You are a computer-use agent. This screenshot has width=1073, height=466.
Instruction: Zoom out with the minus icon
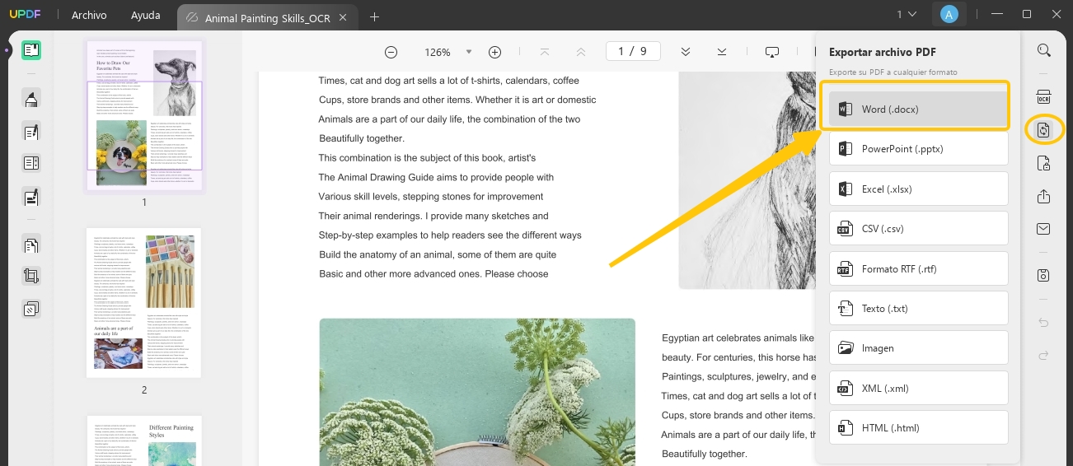[391, 52]
